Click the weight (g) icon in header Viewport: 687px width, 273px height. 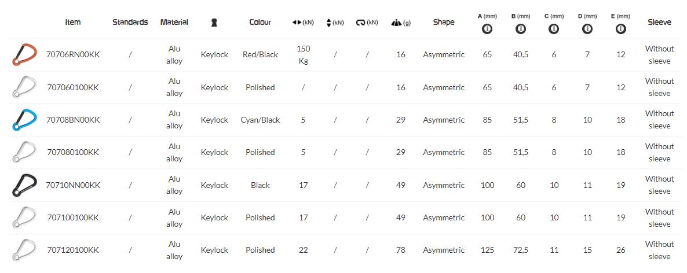pyautogui.click(x=397, y=23)
